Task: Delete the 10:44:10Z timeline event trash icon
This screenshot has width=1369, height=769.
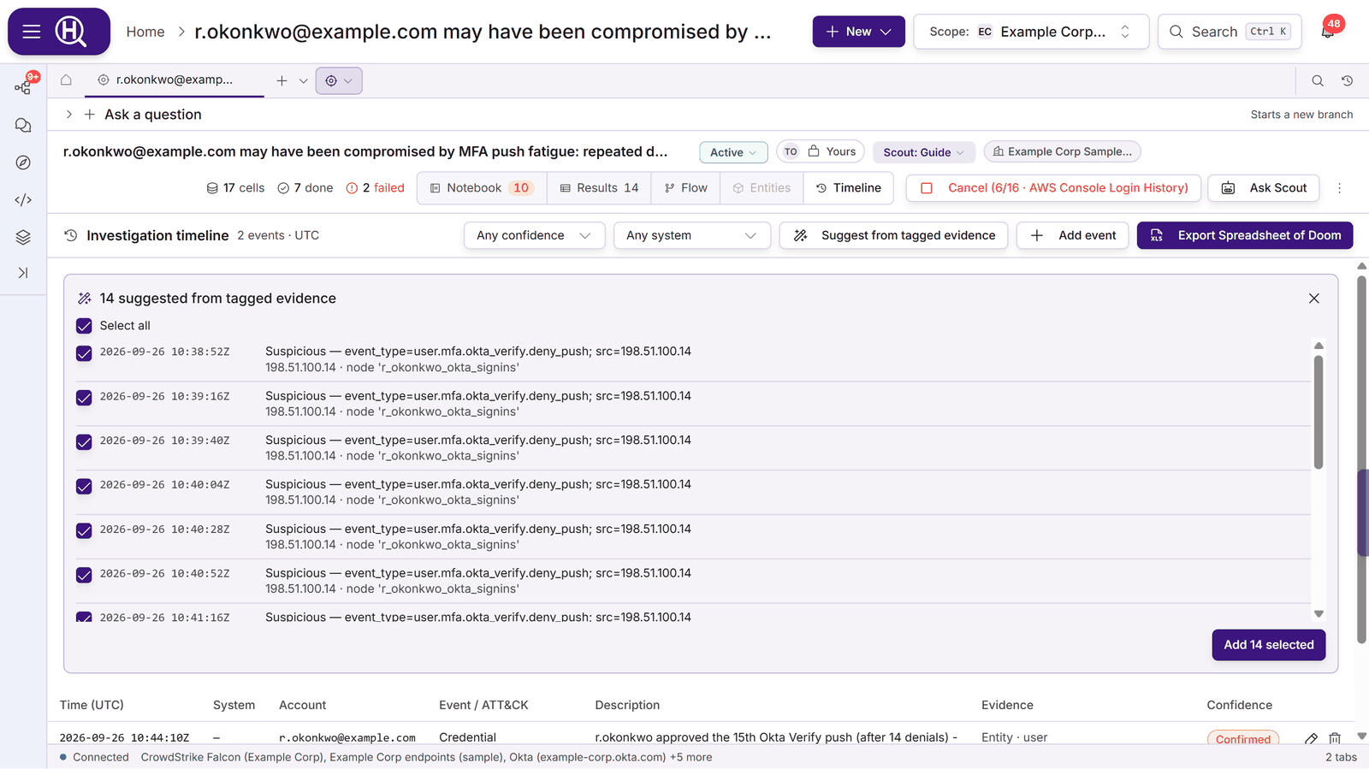Action: point(1335,738)
